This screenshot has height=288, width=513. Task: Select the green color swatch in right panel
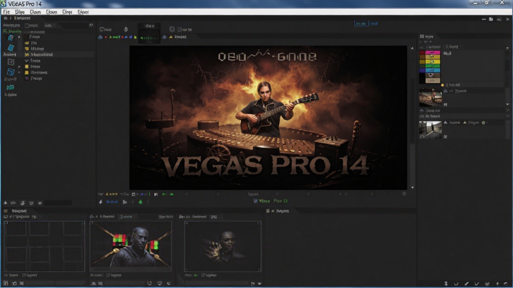[x=432, y=66]
